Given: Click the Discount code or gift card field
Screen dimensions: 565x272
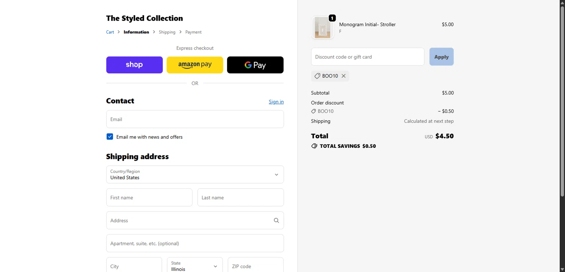Looking at the screenshot, I should click(x=367, y=57).
